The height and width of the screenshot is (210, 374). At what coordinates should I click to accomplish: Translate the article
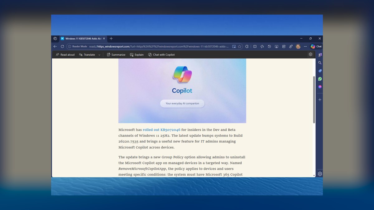[x=87, y=55]
